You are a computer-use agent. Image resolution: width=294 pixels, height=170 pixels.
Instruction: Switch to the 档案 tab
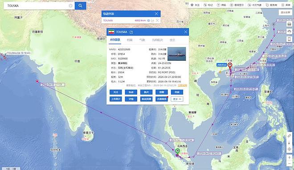coord(130,40)
